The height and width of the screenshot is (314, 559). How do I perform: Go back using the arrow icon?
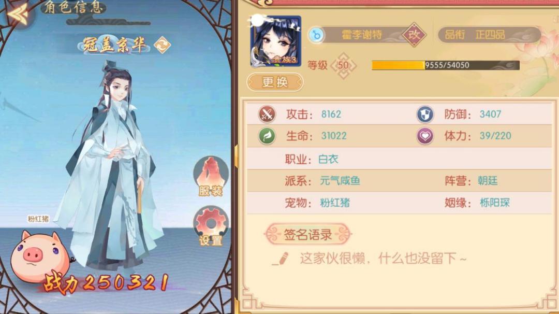pyautogui.click(x=18, y=15)
